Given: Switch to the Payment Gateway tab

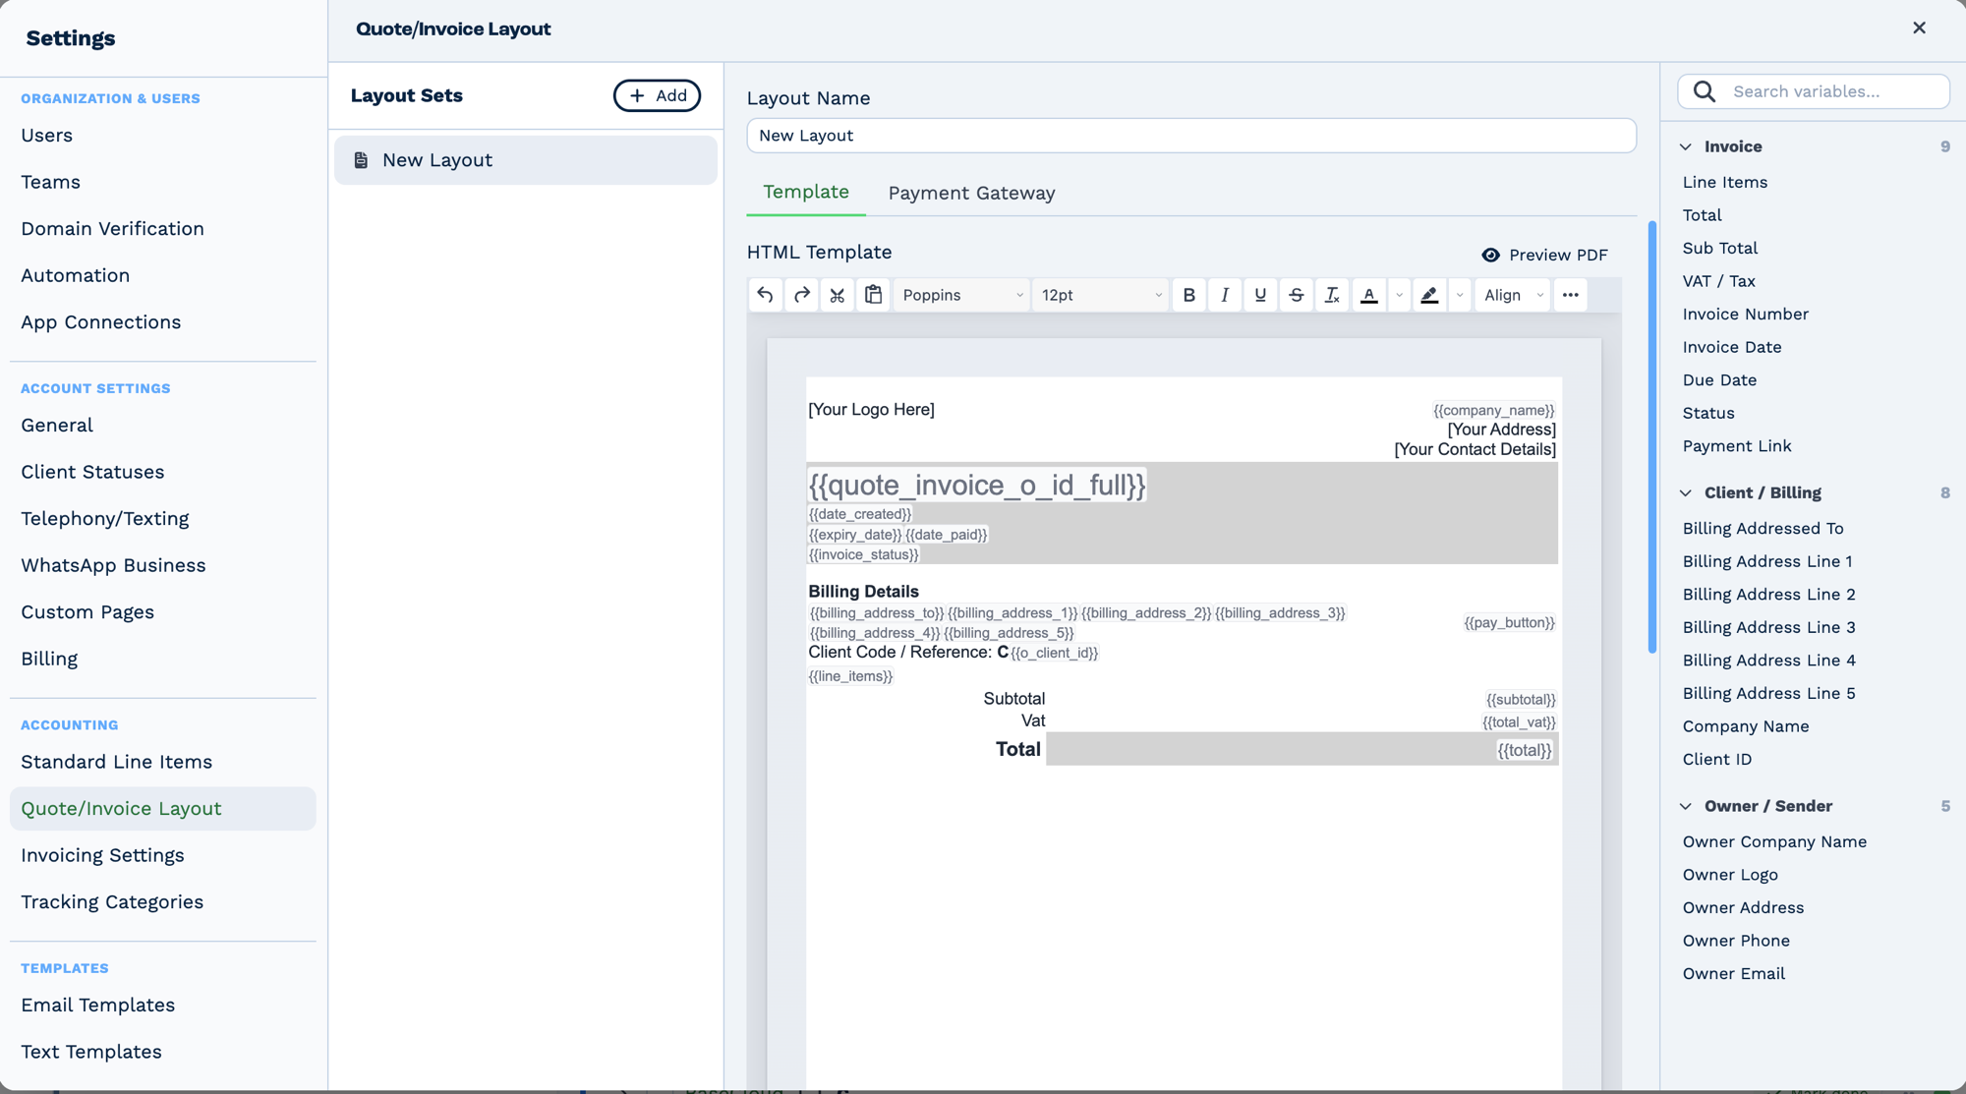Looking at the screenshot, I should [971, 193].
